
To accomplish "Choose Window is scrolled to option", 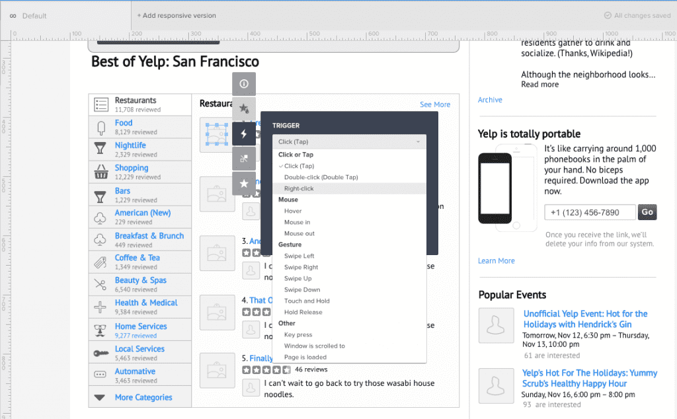I will [349, 345].
